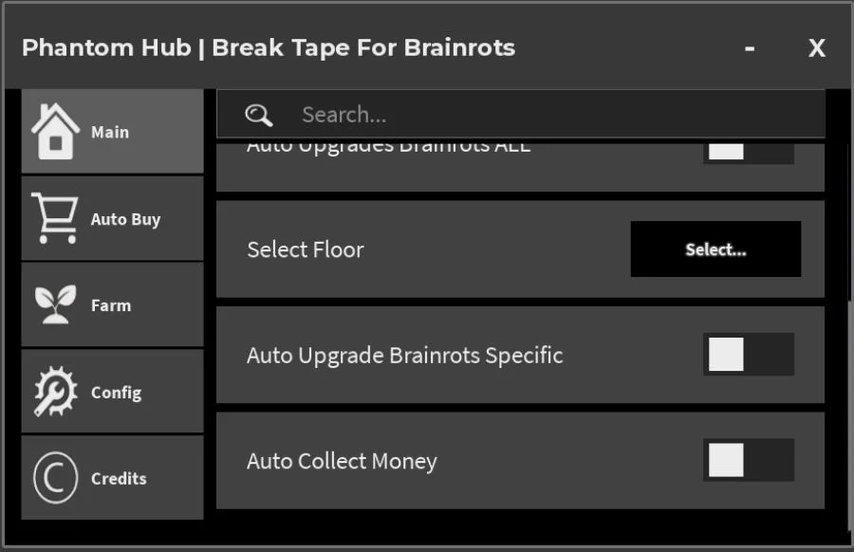
Task: Enable the Auto Collect Money toggle
Action: pos(749,460)
